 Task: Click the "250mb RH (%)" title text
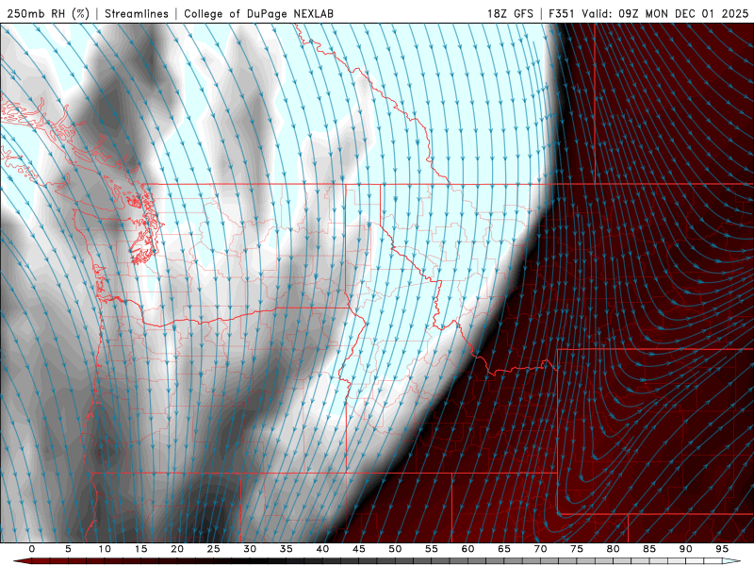tap(48, 14)
